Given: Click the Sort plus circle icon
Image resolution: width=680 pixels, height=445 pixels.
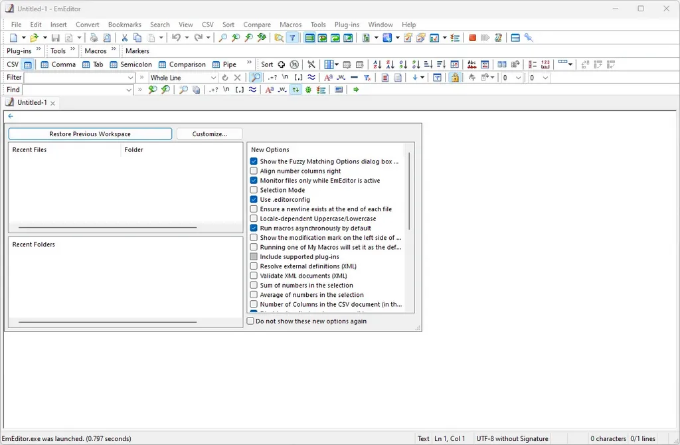Looking at the screenshot, I should click(x=282, y=64).
